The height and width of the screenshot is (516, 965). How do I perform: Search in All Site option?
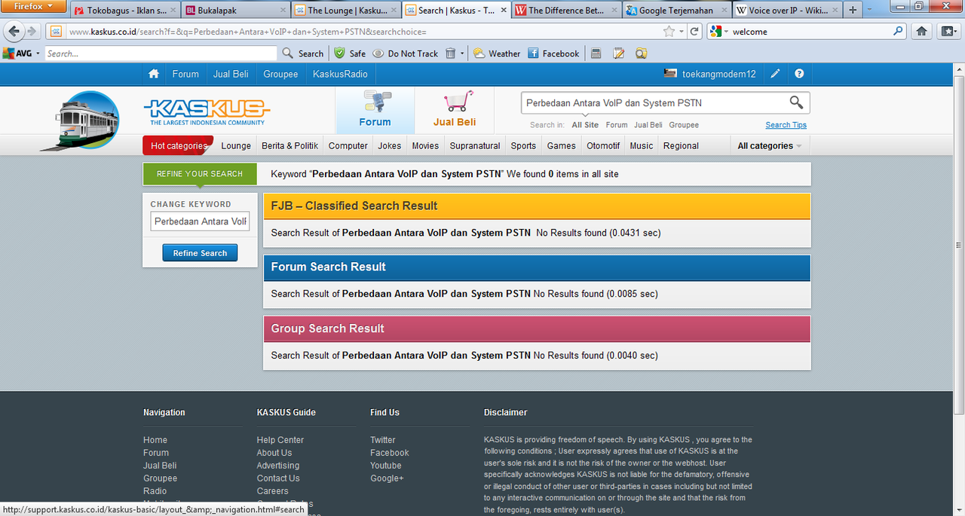click(585, 125)
